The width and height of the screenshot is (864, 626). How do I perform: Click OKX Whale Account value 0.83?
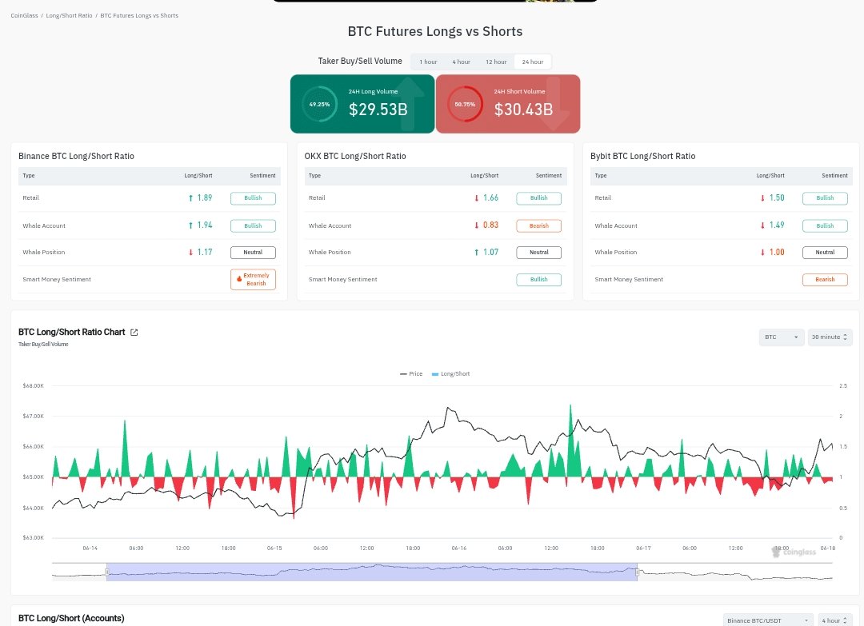tap(490, 225)
